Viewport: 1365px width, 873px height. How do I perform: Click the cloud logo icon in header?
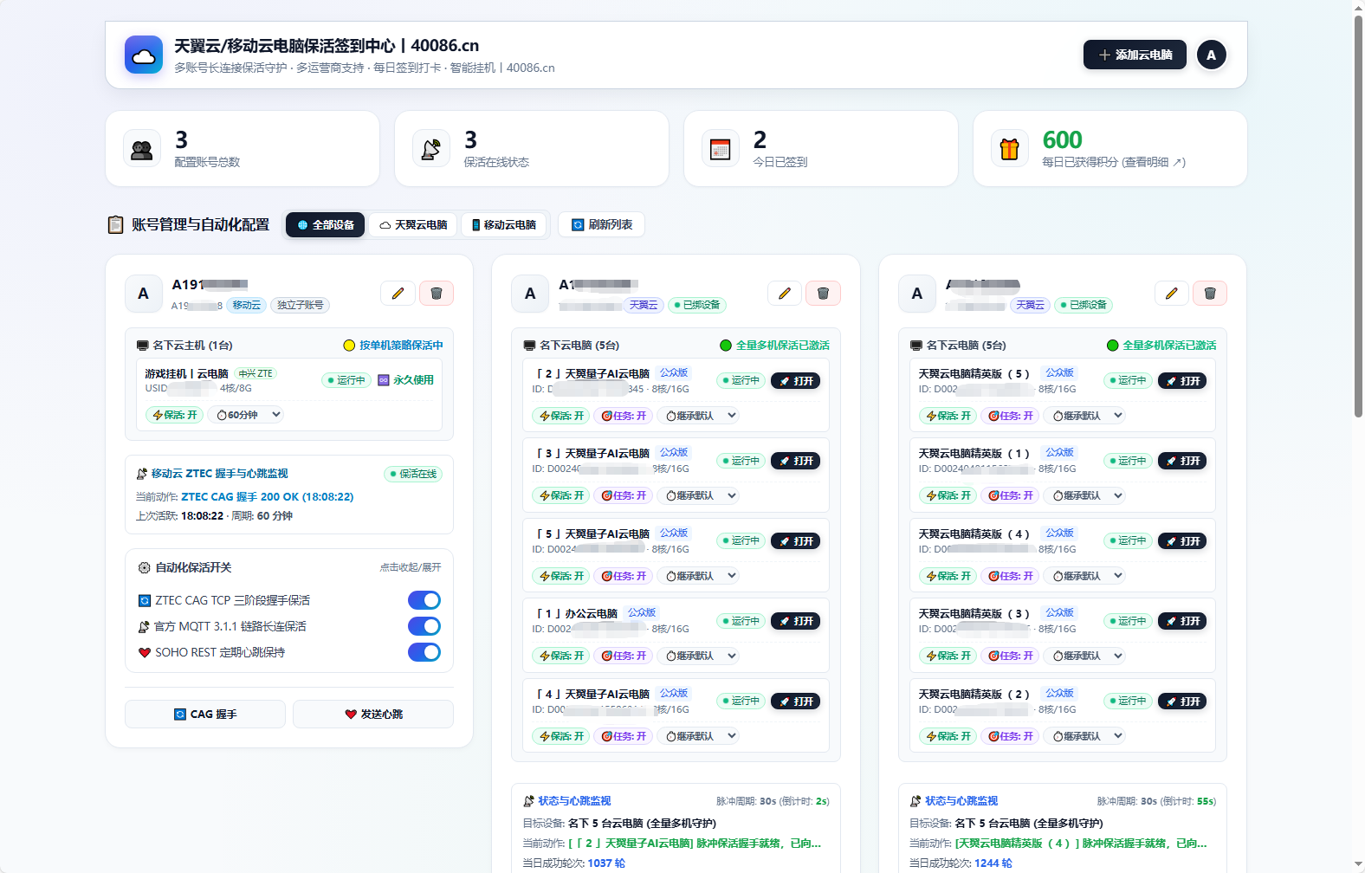click(x=144, y=55)
